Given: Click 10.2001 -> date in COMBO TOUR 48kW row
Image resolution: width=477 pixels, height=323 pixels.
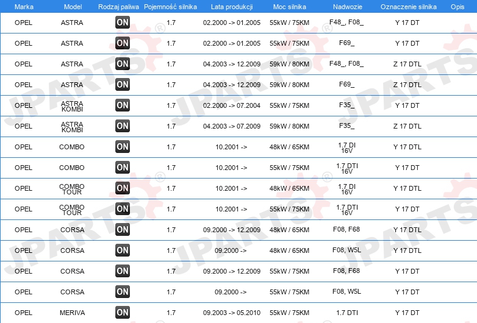Looking at the screenshot, I should click(x=231, y=188).
